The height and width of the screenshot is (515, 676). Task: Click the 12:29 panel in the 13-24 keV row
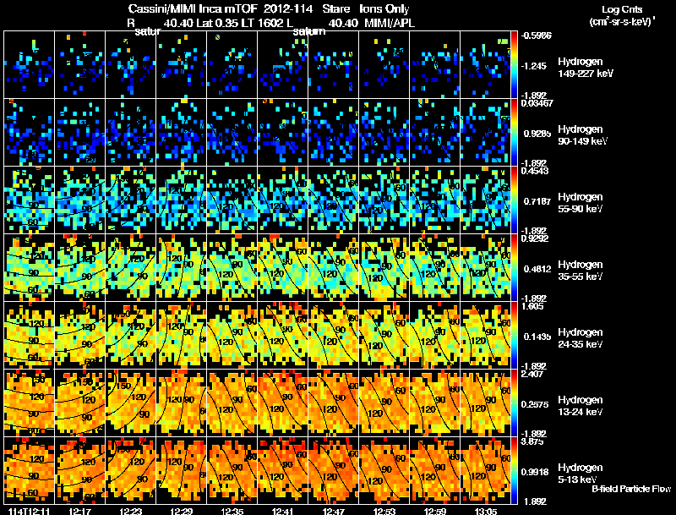(x=182, y=403)
